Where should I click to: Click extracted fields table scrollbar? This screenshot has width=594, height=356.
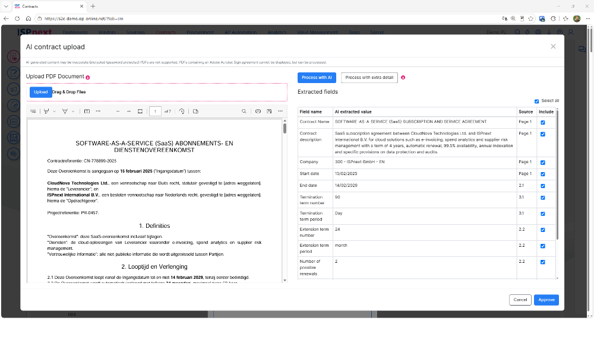[557, 174]
